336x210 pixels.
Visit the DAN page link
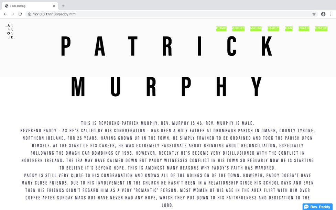click(289, 29)
